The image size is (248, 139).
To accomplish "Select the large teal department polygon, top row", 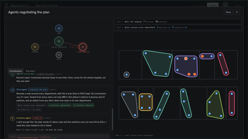I will point(158,64).
